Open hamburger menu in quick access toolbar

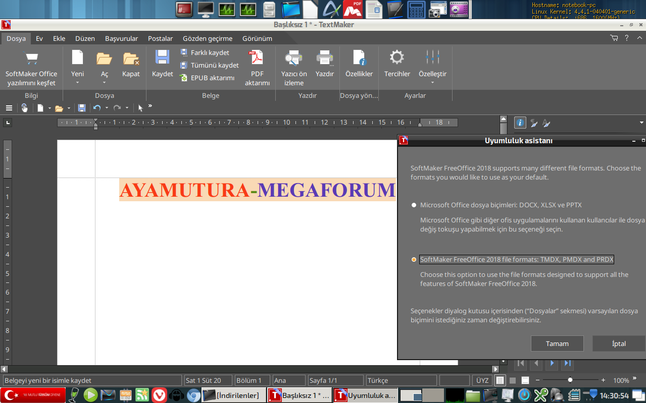point(9,108)
